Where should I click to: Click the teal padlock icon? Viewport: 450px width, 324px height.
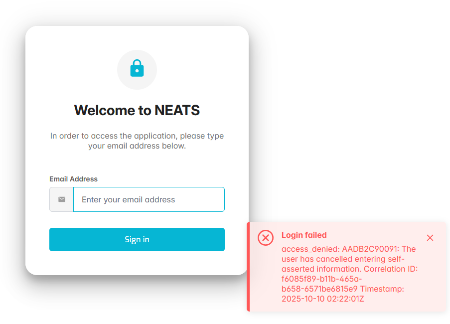(x=137, y=69)
